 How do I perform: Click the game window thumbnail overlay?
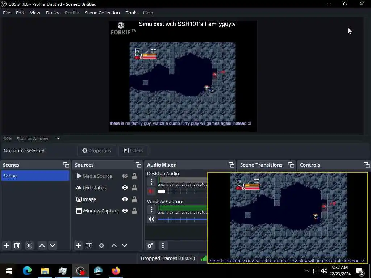pos(287,218)
